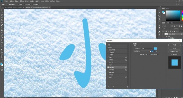Screen dimensions: 183x98
Task: Select the Move tool
Action: coord(2,10)
